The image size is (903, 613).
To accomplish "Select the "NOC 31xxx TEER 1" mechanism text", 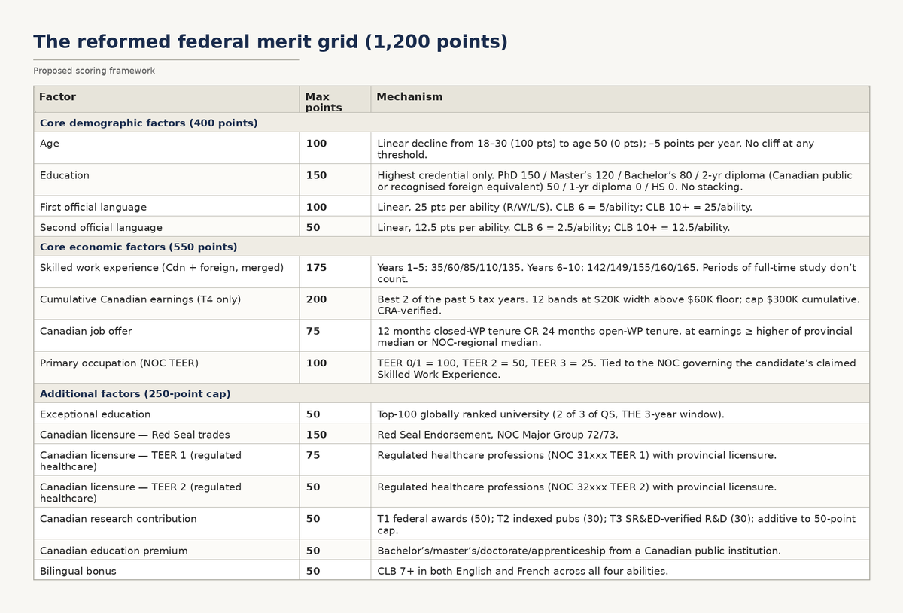I will pyautogui.click(x=576, y=455).
